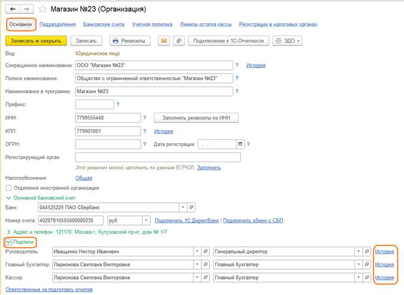Open История link next to КПП

[164, 131]
